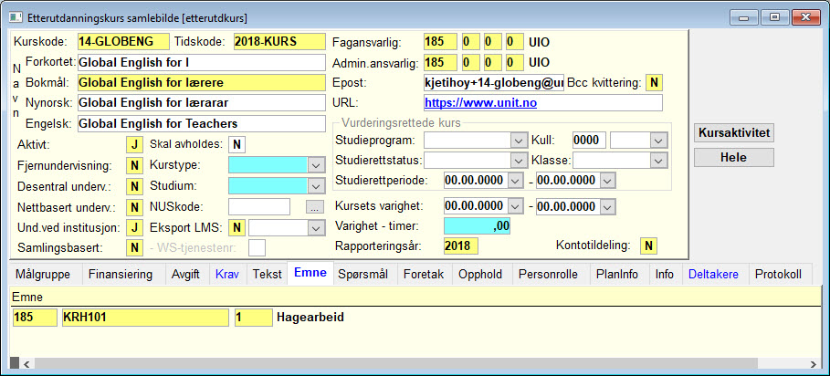The image size is (830, 376).
Task: Expand the Klasse dropdown
Action: pyautogui.click(x=657, y=161)
